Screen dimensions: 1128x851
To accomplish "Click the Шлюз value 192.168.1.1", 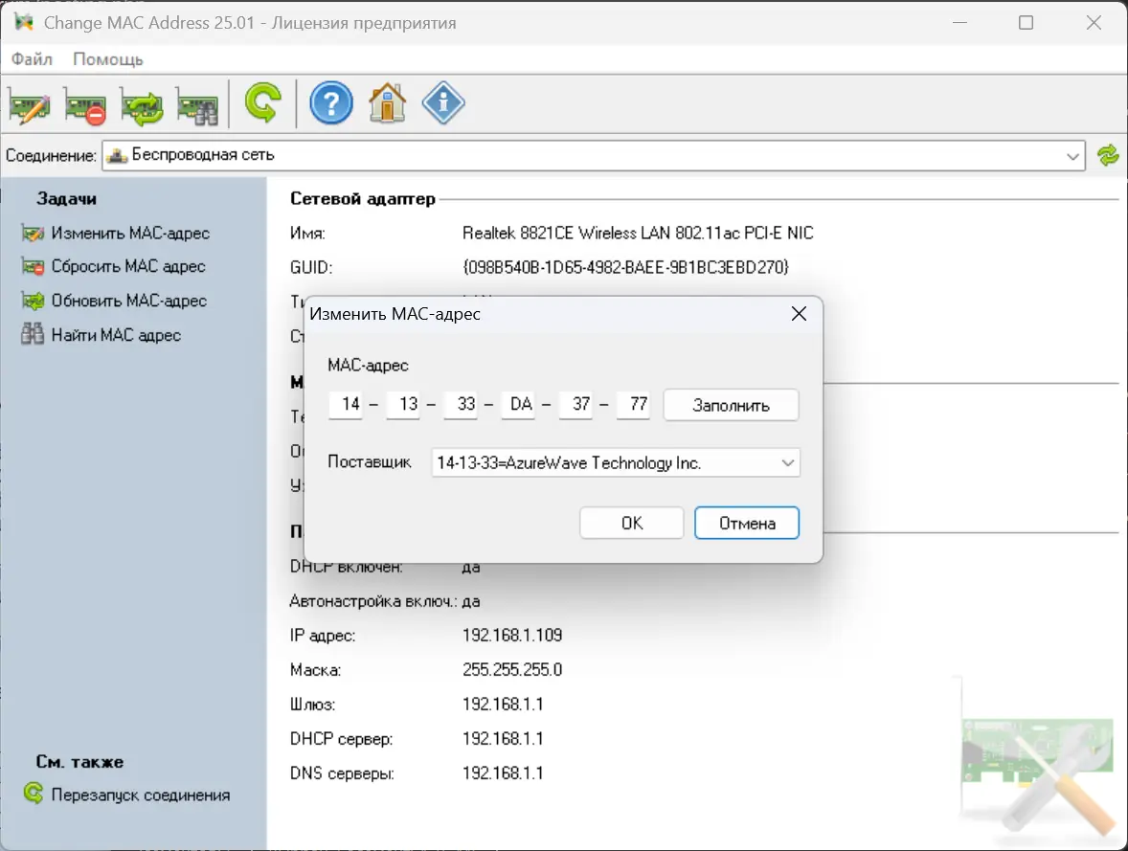I will click(503, 705).
